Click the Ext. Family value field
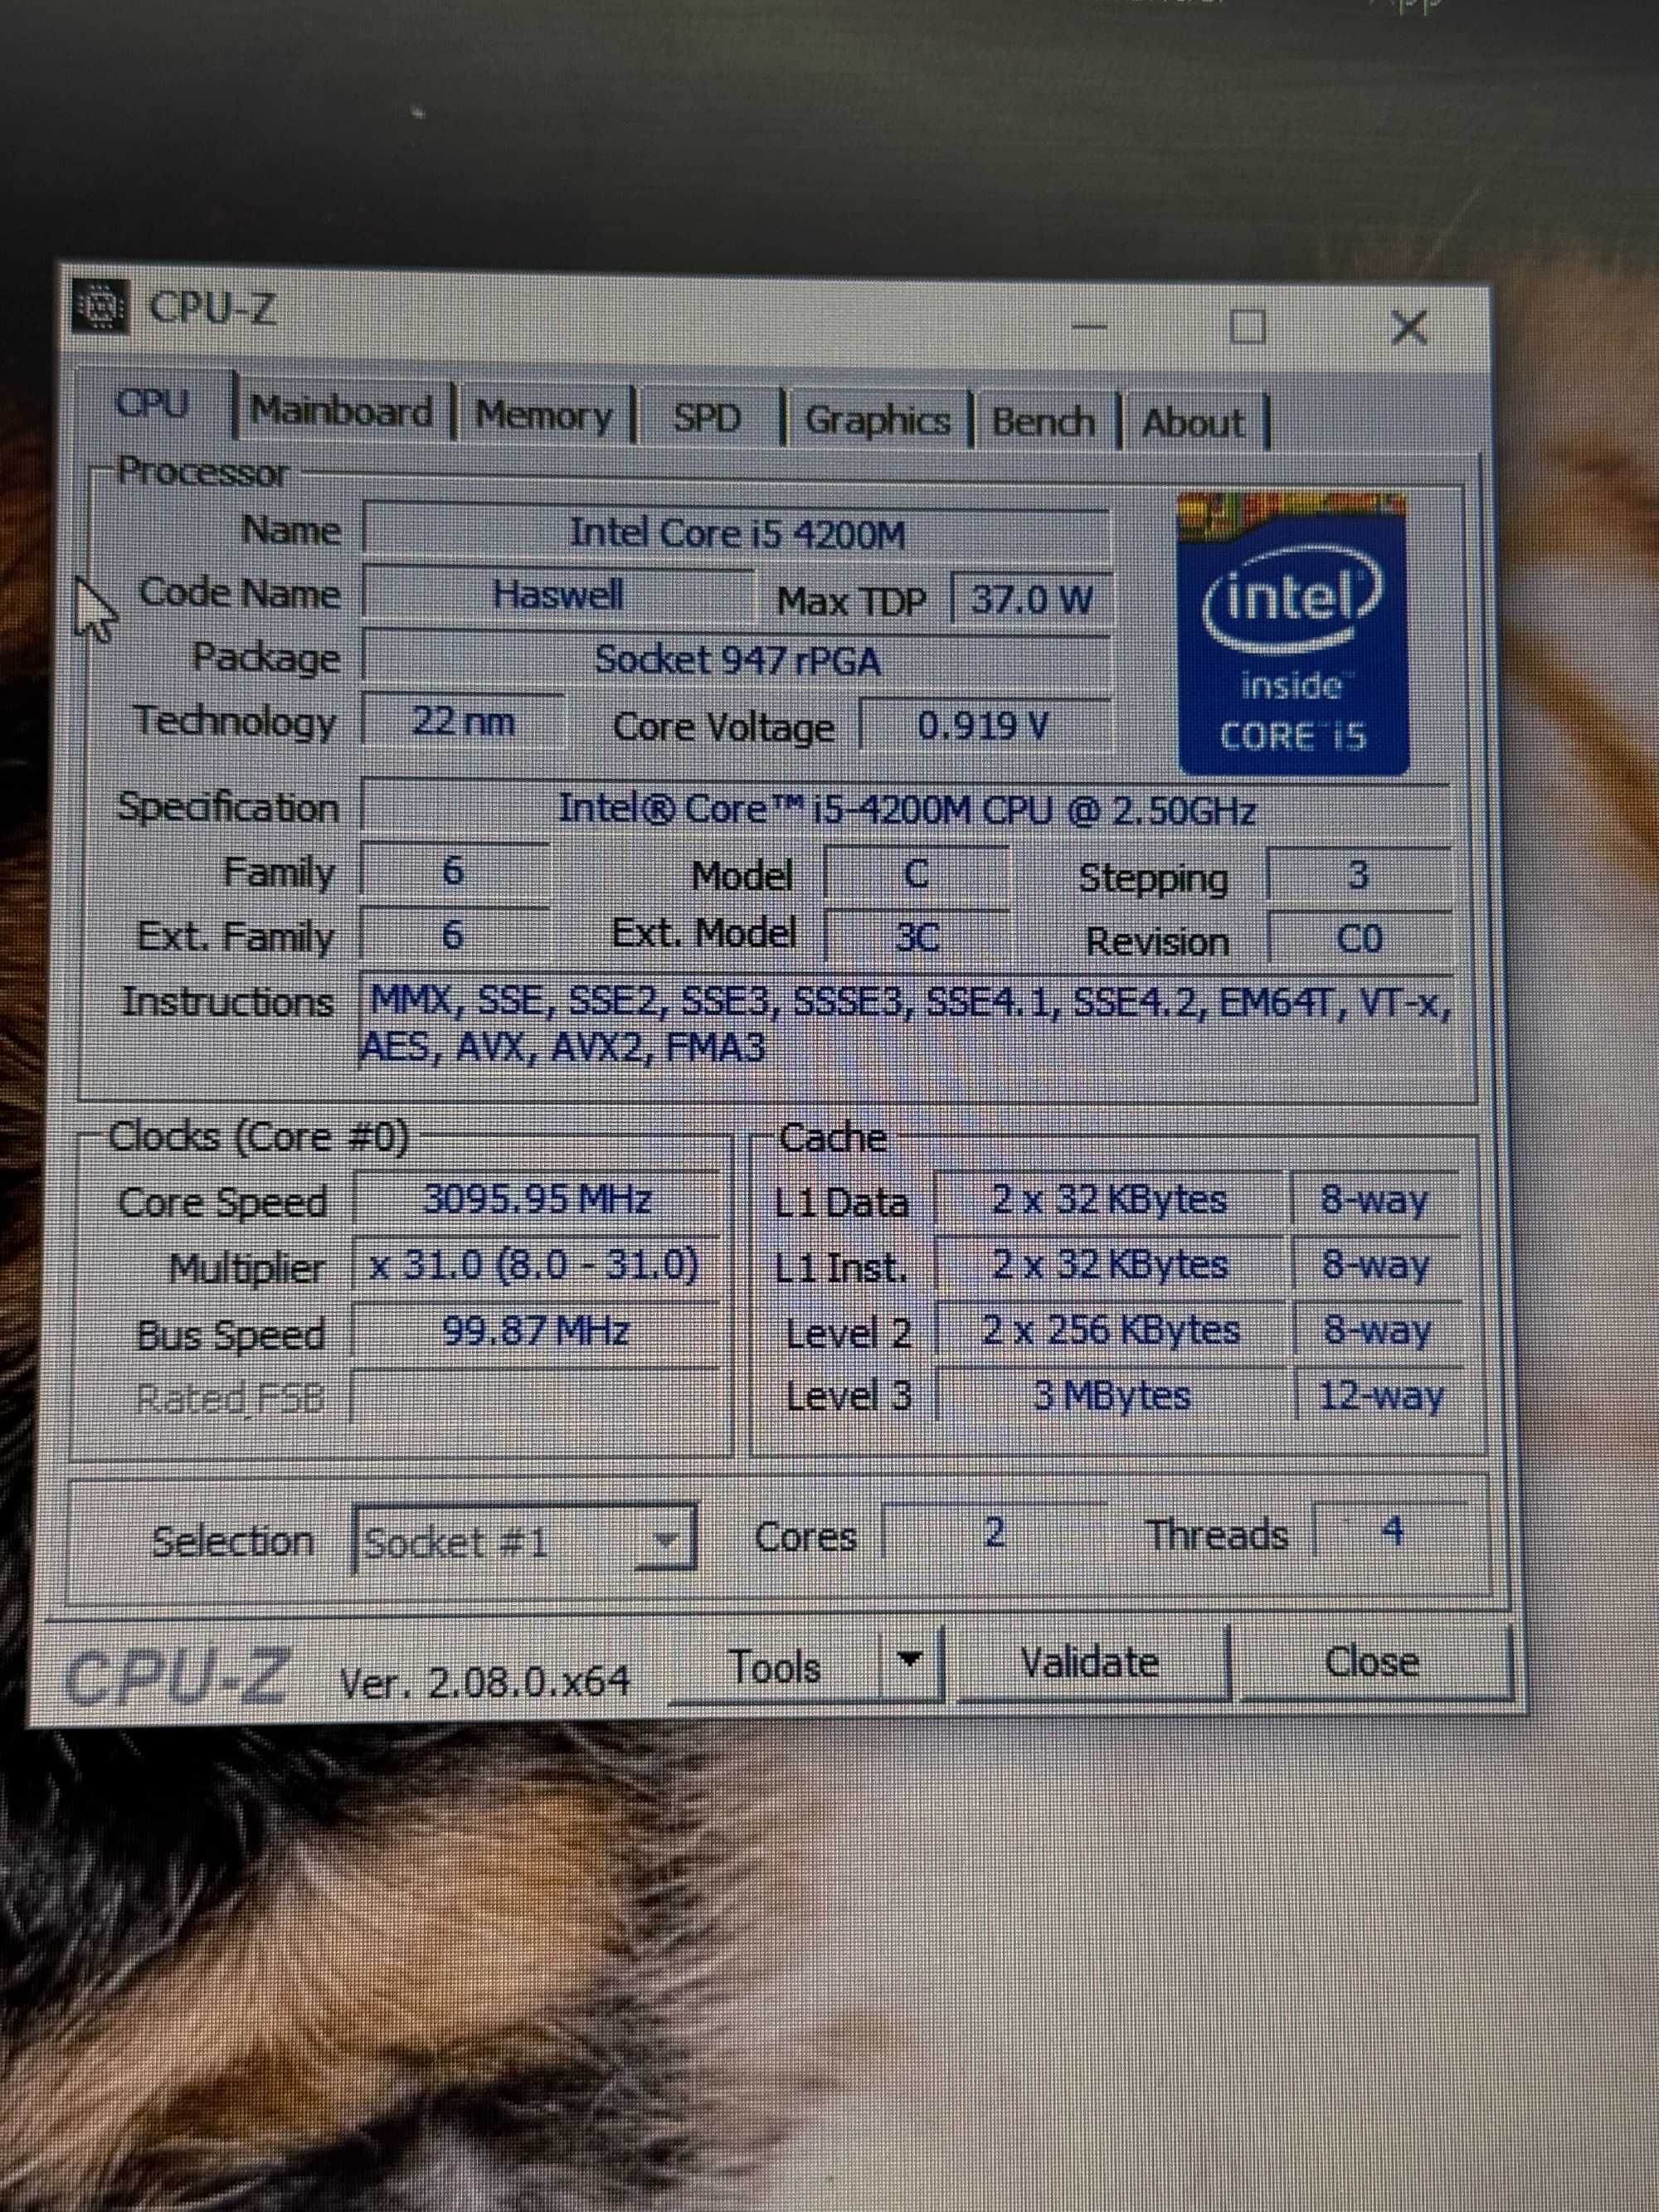 (453, 935)
